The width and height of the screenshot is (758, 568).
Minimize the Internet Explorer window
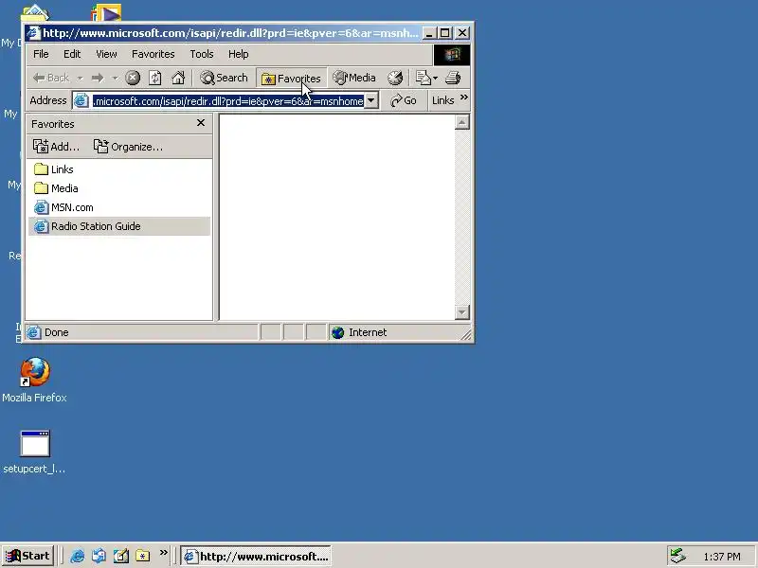click(x=429, y=33)
